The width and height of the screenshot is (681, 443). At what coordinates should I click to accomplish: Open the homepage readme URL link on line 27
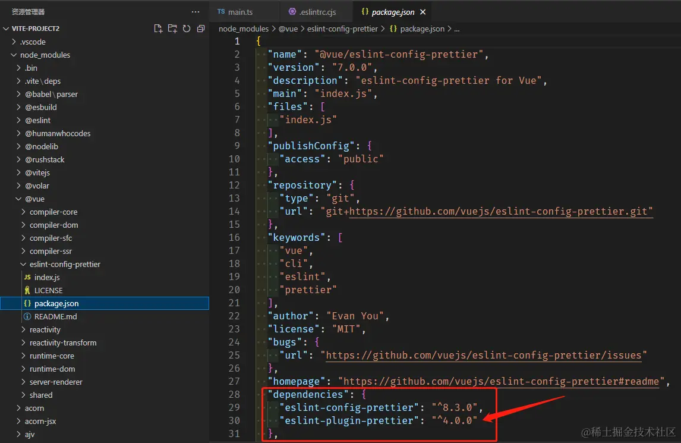tap(501, 381)
